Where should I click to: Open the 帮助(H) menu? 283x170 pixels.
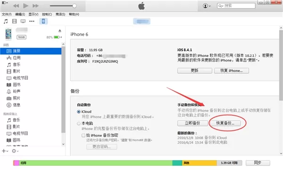click(74, 15)
